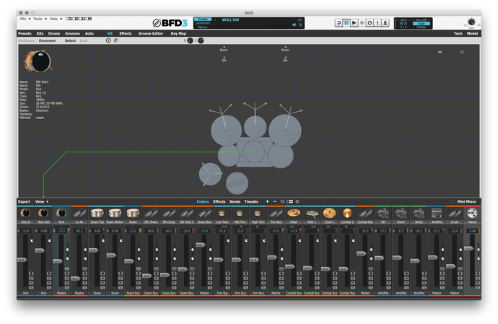Click the Select button in kit toolbar
The height and width of the screenshot is (324, 498).
tap(70, 40)
